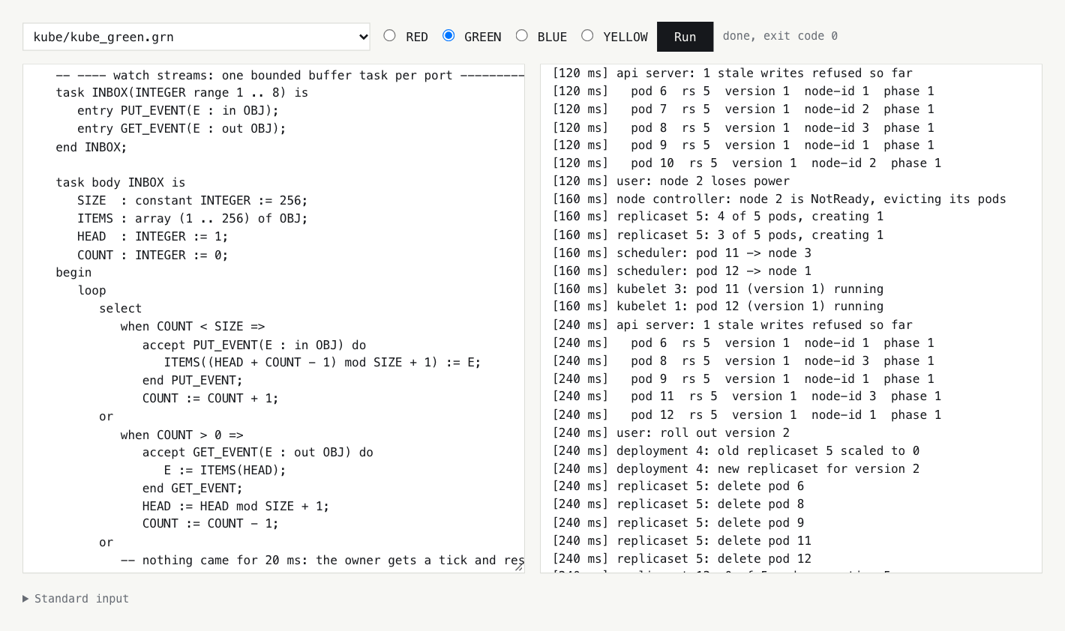Click output 'replicaset 5: delete pod 9'

678,523
